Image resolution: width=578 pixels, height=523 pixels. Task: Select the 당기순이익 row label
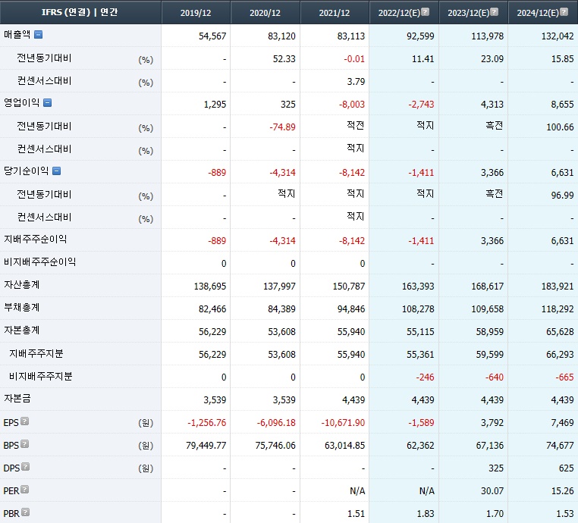tap(26, 171)
